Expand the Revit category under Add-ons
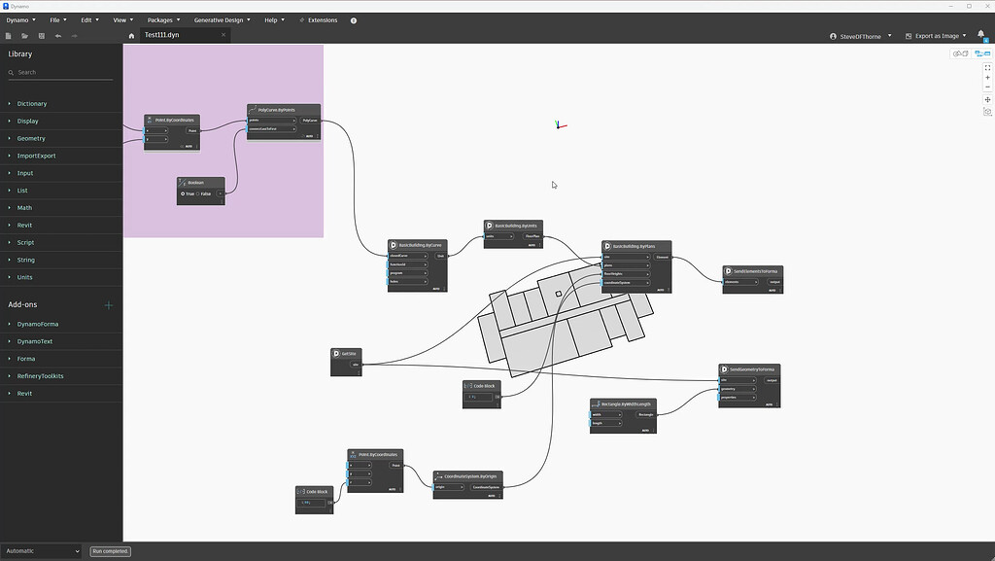 [x=23, y=393]
